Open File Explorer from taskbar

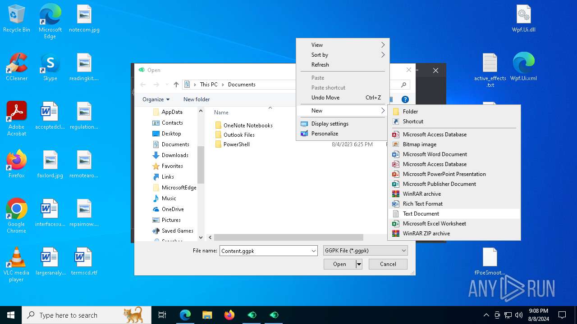pyautogui.click(x=207, y=315)
